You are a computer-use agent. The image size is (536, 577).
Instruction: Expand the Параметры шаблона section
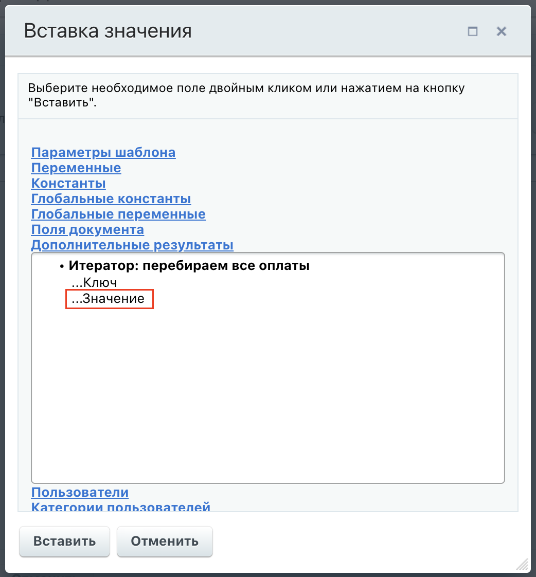click(103, 152)
